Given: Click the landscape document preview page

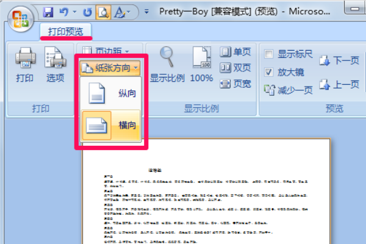Looking at the screenshot, I should point(206,192).
